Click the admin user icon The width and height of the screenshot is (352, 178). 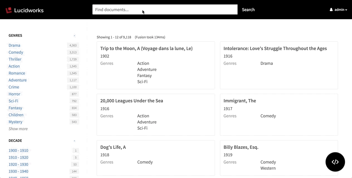click(x=331, y=10)
